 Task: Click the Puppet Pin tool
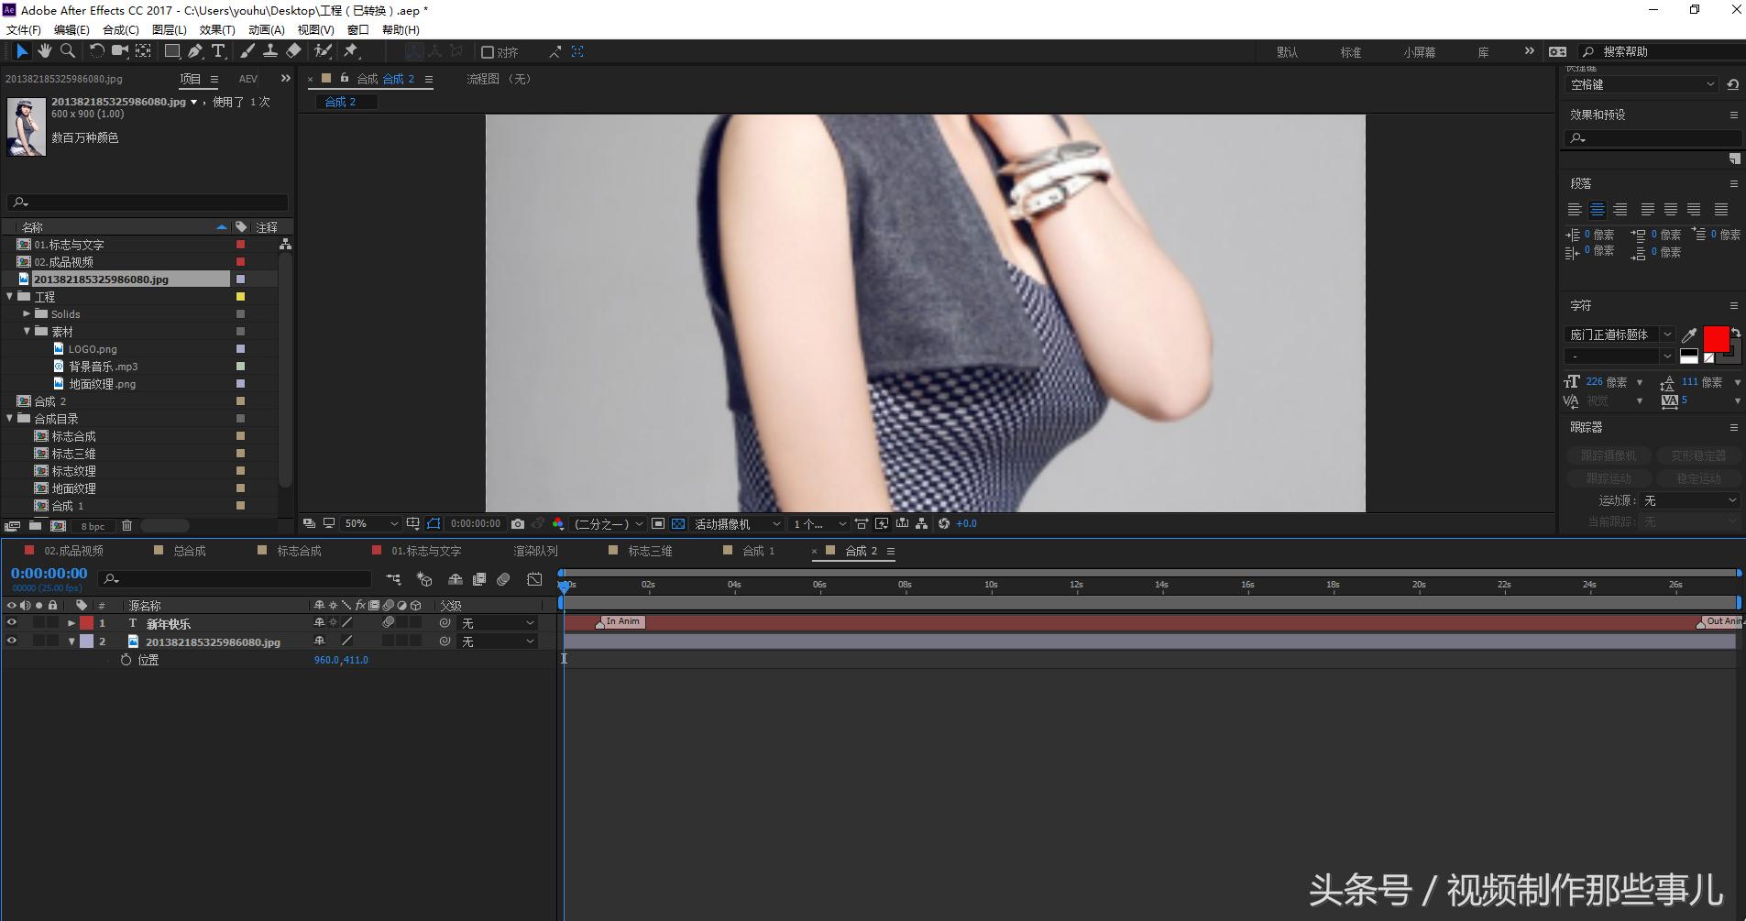(351, 51)
